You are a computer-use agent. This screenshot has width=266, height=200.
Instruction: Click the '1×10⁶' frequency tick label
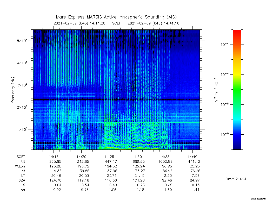(x=22, y=129)
